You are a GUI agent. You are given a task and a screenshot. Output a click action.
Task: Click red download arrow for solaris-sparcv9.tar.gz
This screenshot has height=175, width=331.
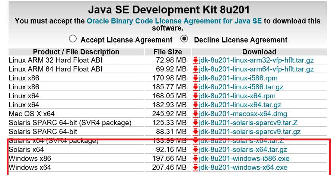pyautogui.click(x=195, y=132)
